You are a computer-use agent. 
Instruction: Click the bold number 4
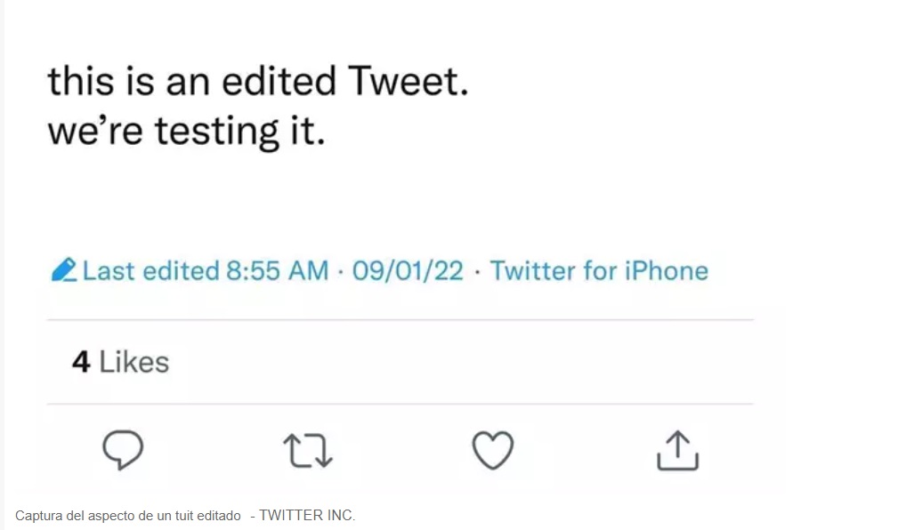(x=81, y=362)
